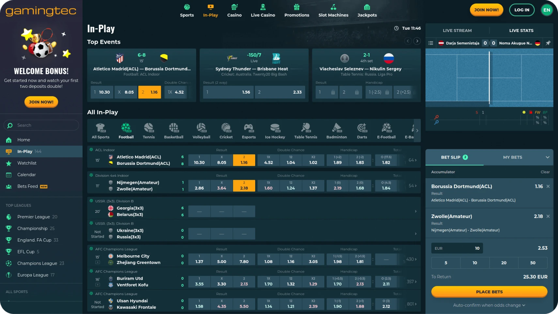Expand Auto-confirm when odds change options

(x=489, y=305)
